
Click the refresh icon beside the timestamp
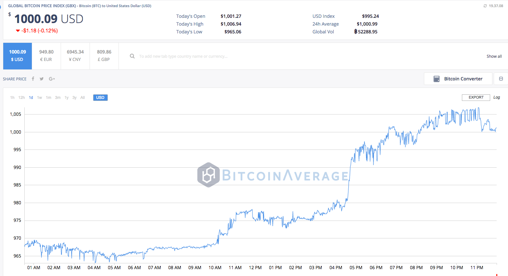click(x=485, y=6)
